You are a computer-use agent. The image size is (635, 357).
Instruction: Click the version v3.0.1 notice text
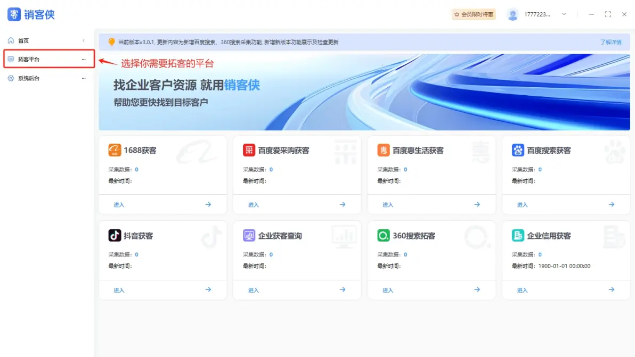tap(228, 42)
